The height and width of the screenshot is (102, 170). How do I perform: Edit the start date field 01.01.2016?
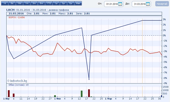tap(112, 4)
